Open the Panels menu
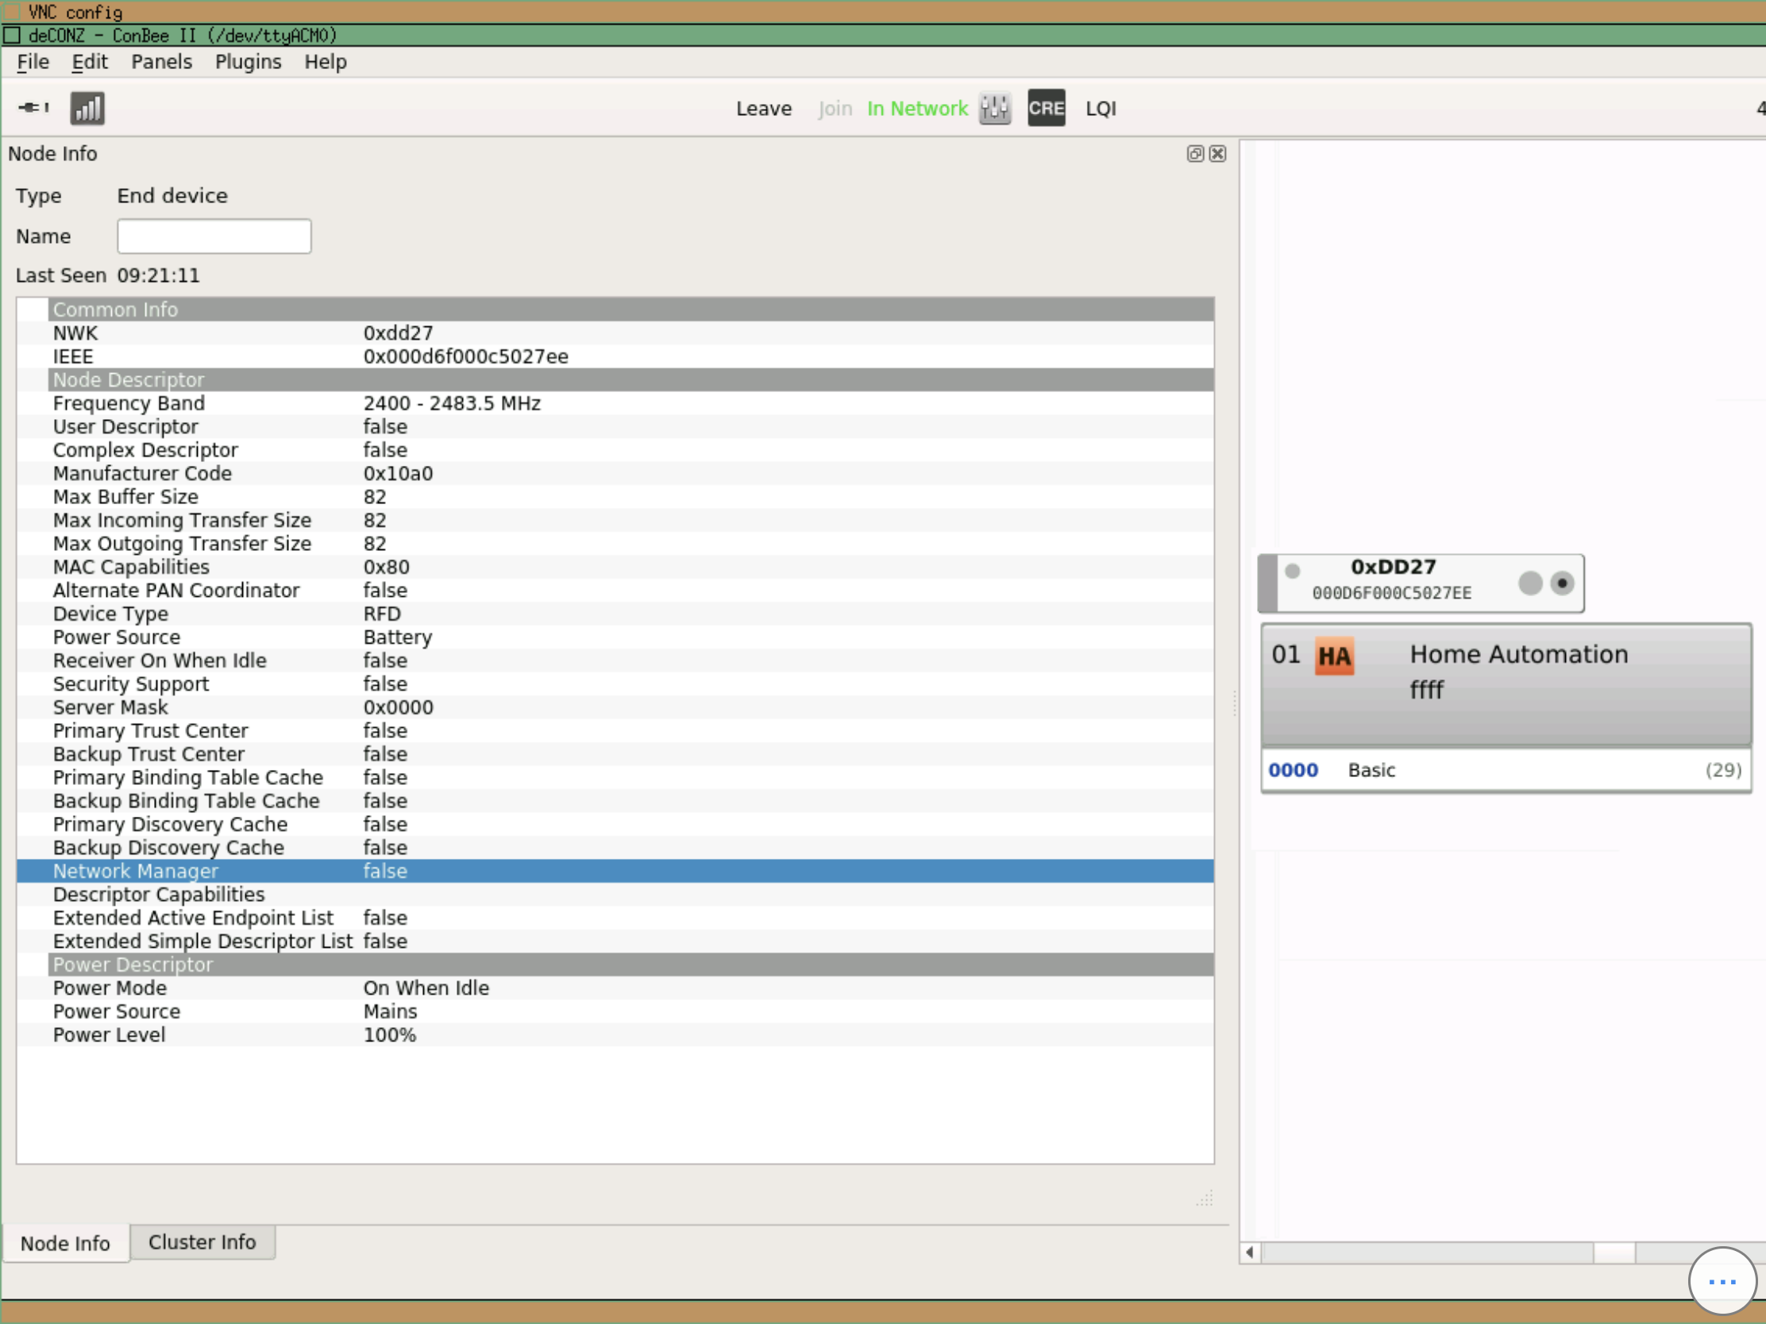 click(161, 61)
